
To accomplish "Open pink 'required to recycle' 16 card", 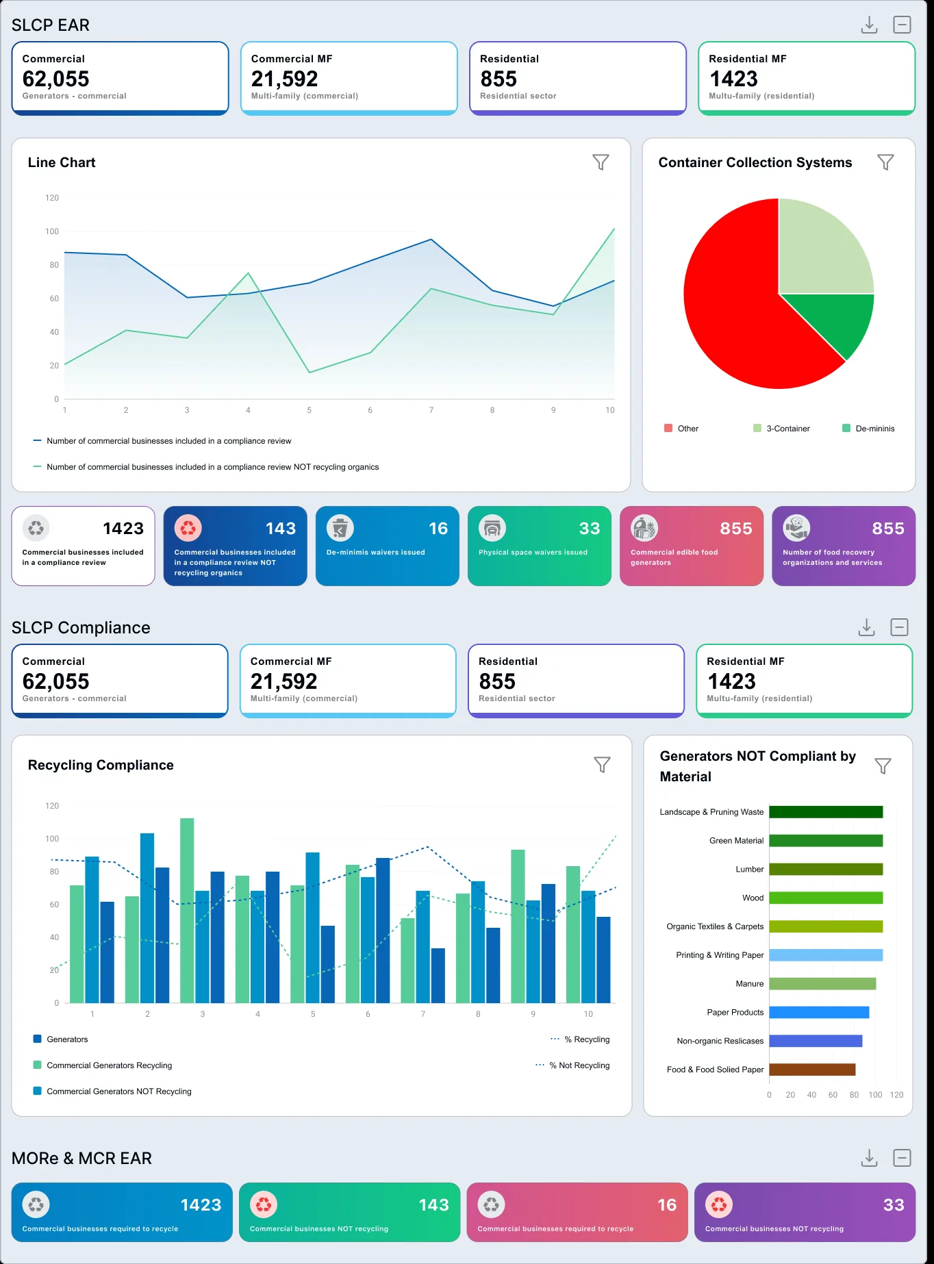I will coord(577,1212).
